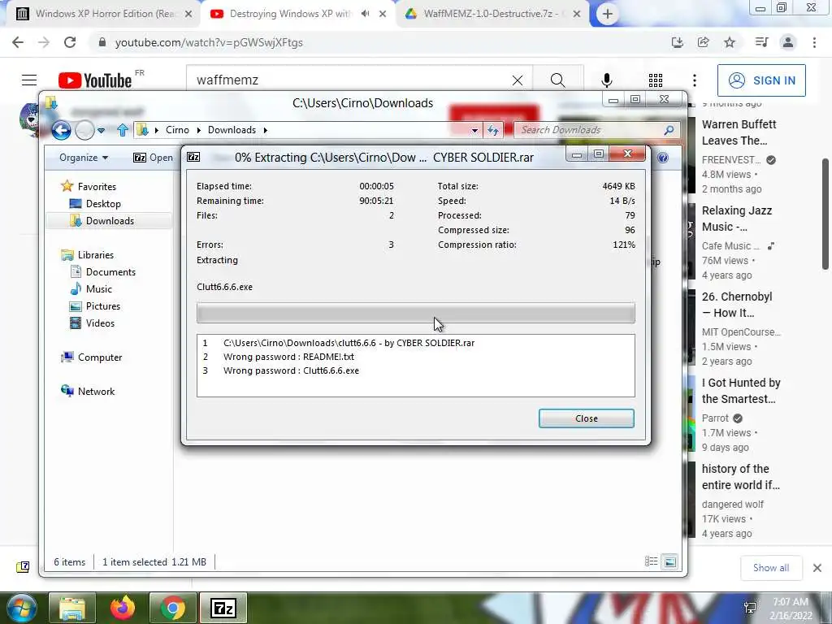The height and width of the screenshot is (624, 832).
Task: Click Open in Explorer toolbar
Action: pos(154,158)
